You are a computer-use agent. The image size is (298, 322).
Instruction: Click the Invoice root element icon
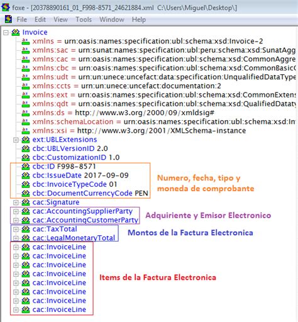[16, 32]
